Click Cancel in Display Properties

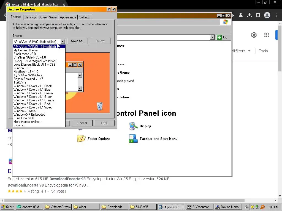point(82,123)
